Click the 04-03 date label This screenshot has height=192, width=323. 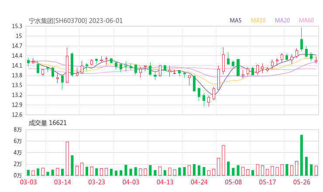(x=131, y=182)
